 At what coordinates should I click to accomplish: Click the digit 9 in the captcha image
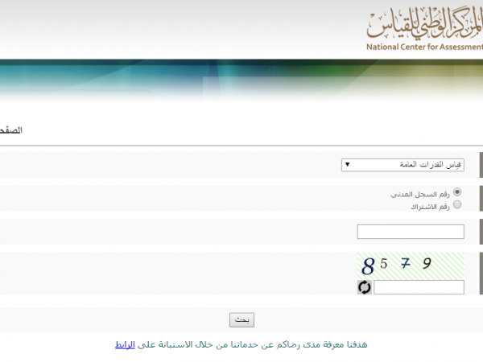(427, 263)
